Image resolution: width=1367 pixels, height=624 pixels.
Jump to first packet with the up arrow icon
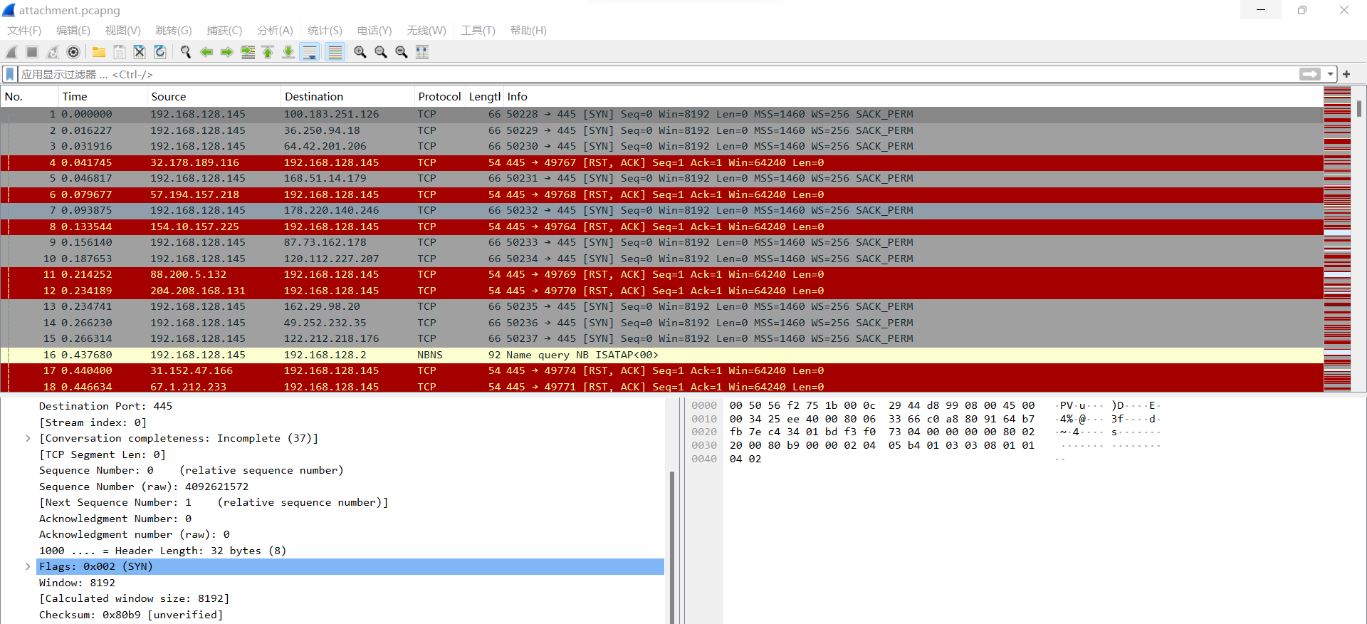click(268, 52)
